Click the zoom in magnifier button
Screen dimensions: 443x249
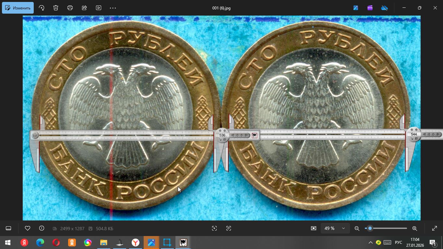[414, 228]
